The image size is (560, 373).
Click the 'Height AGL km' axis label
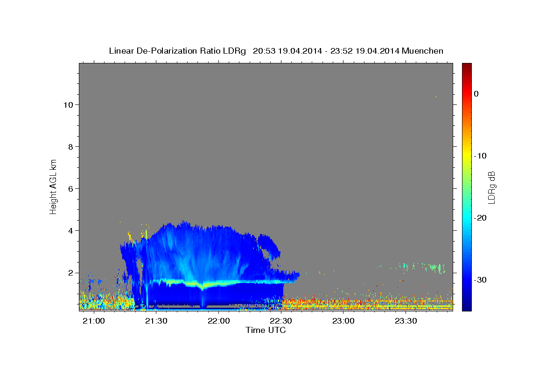[x=54, y=186]
